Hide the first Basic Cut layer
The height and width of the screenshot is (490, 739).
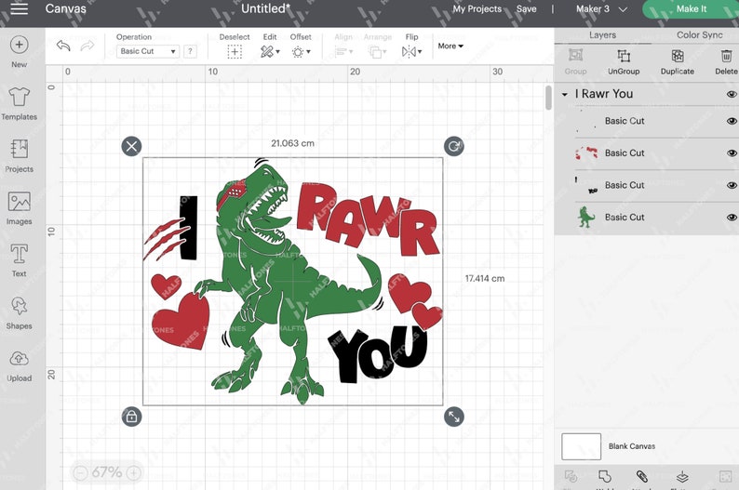click(732, 121)
